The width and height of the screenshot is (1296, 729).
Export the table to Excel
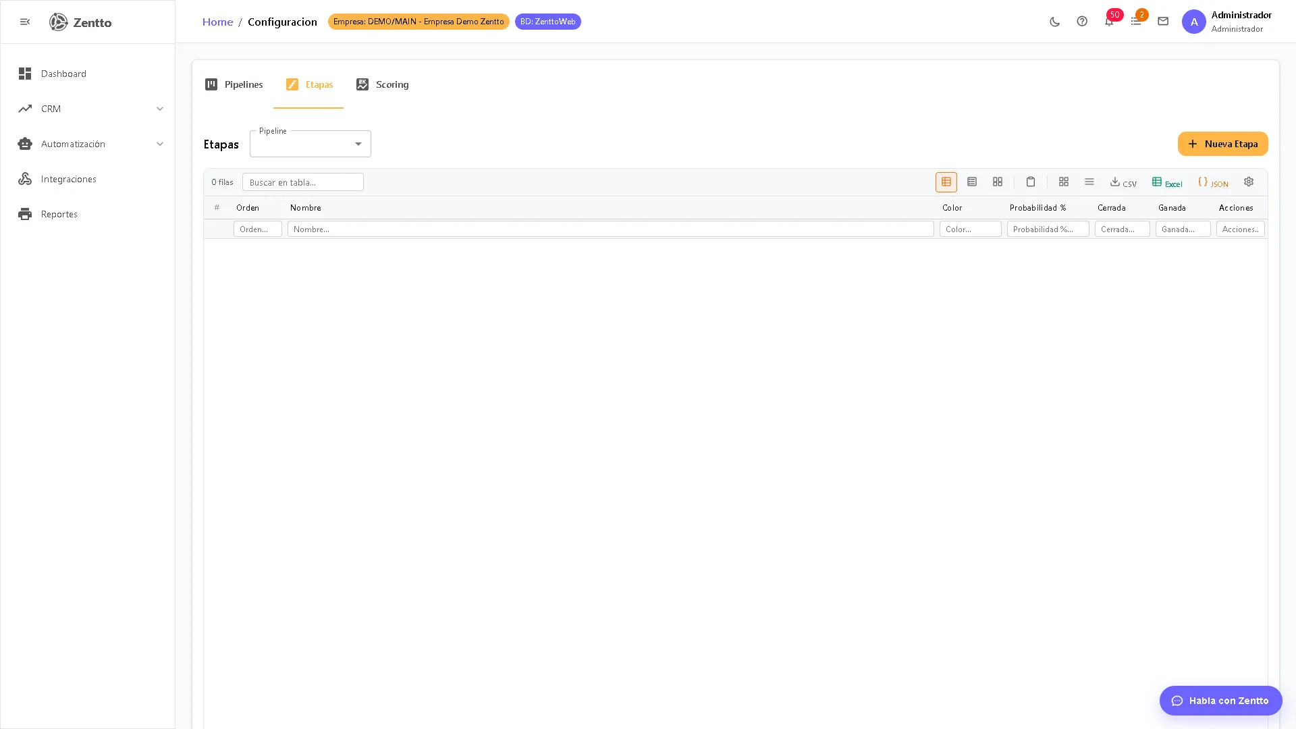(1167, 182)
